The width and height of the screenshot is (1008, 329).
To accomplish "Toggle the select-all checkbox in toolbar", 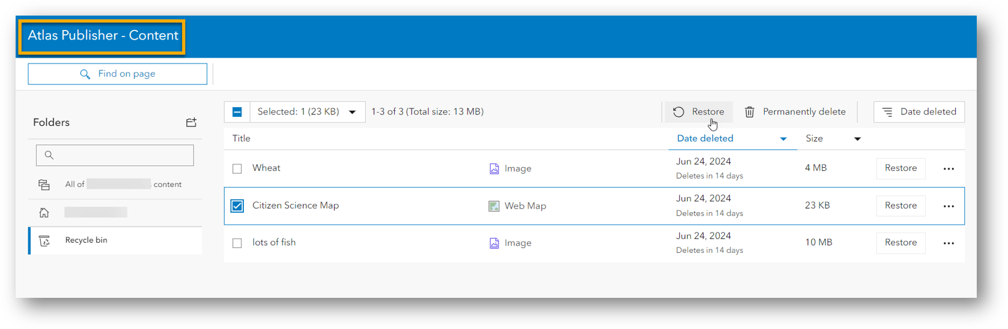I will click(x=237, y=112).
